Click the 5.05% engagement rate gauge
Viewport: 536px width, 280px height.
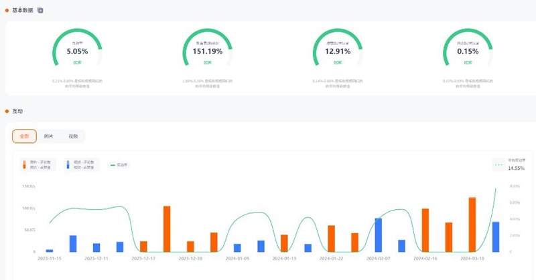[x=78, y=51]
